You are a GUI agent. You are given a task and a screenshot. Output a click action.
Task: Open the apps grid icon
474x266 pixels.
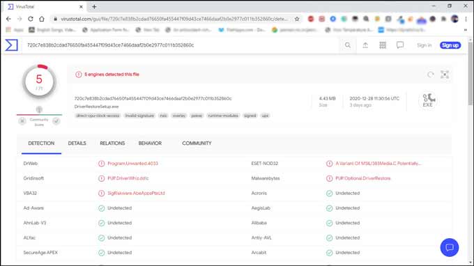point(383,45)
